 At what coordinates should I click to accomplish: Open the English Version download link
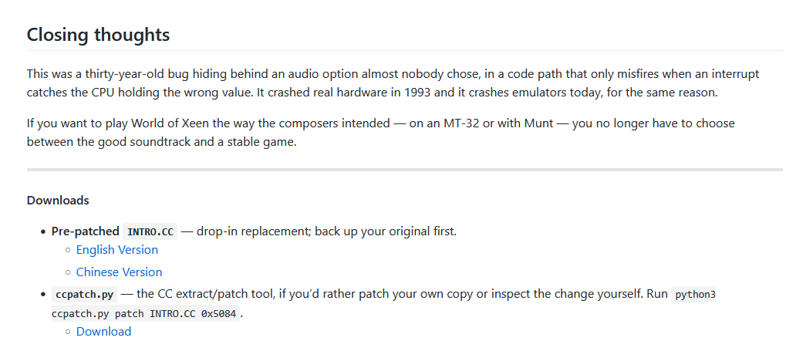(116, 250)
